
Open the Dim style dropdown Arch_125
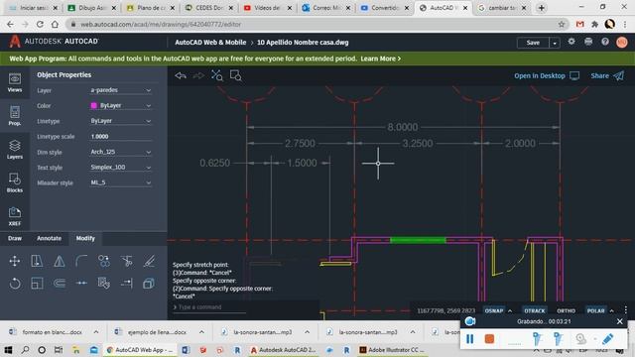[x=120, y=152]
